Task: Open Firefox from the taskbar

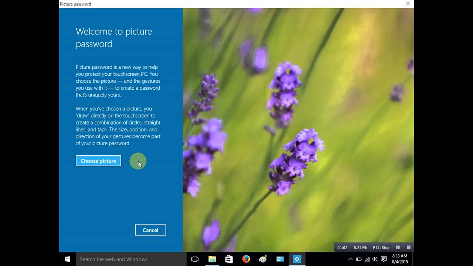Action: tap(246, 259)
